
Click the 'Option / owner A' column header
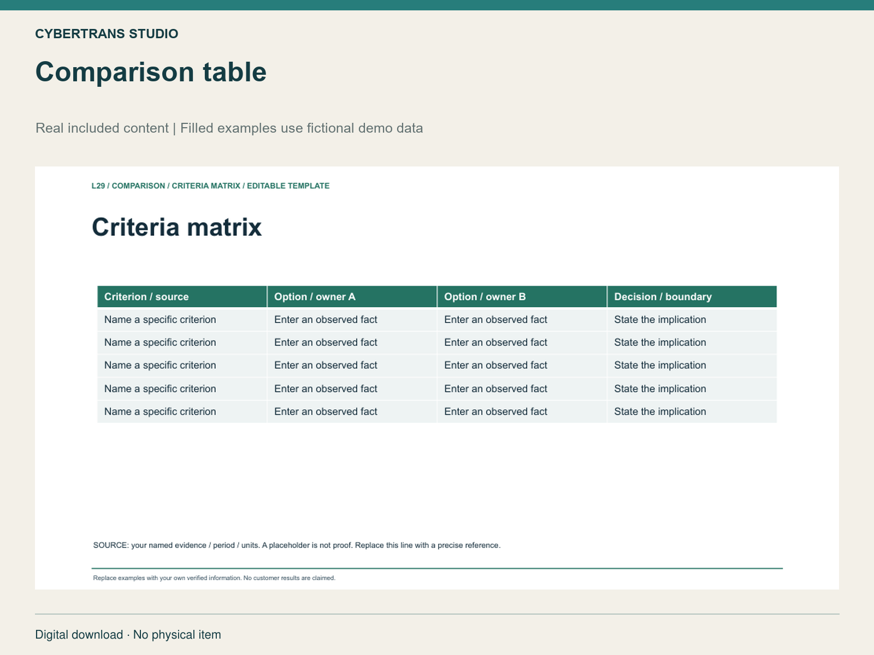coord(352,296)
